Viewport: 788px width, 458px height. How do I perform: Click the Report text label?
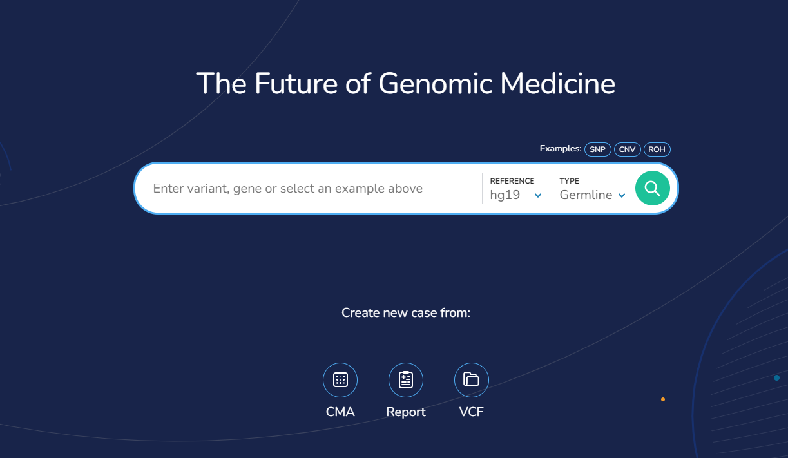[x=406, y=412]
